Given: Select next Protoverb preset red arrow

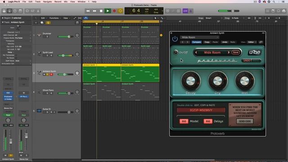Looking at the screenshot, I should pyautogui.click(x=229, y=53).
